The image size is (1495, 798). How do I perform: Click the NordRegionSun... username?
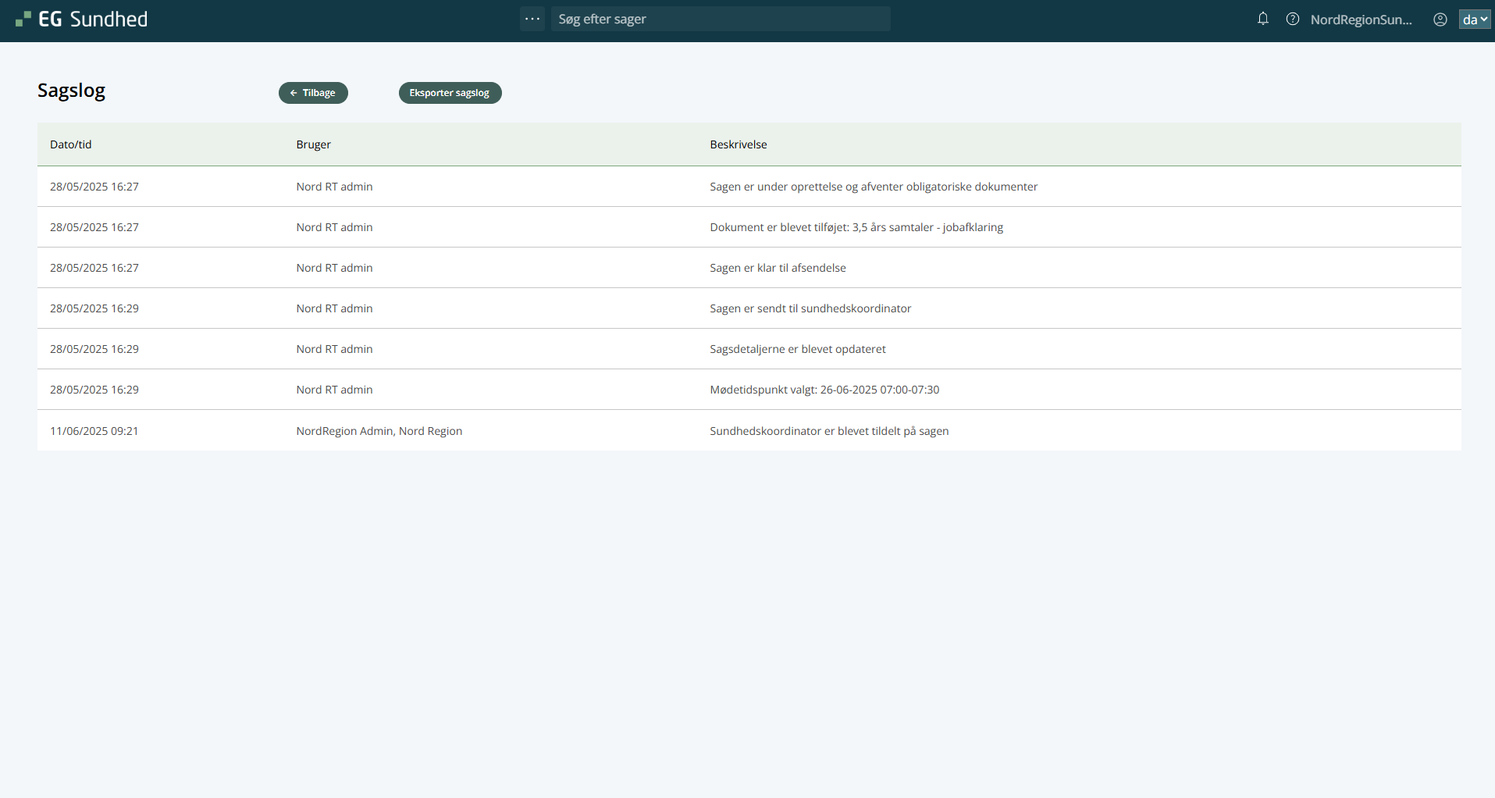(1361, 20)
